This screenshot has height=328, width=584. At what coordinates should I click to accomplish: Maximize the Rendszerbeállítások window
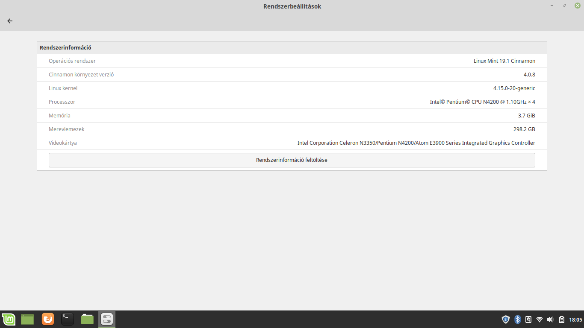click(565, 6)
